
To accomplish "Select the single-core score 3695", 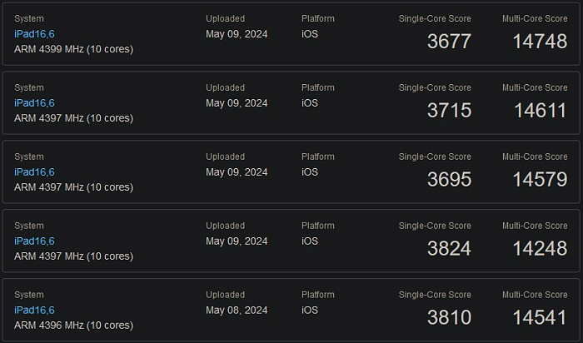I will [449, 180].
